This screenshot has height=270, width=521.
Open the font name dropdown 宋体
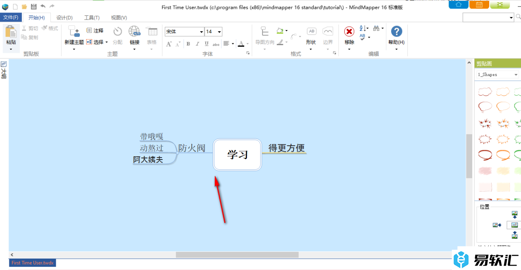[x=201, y=32]
